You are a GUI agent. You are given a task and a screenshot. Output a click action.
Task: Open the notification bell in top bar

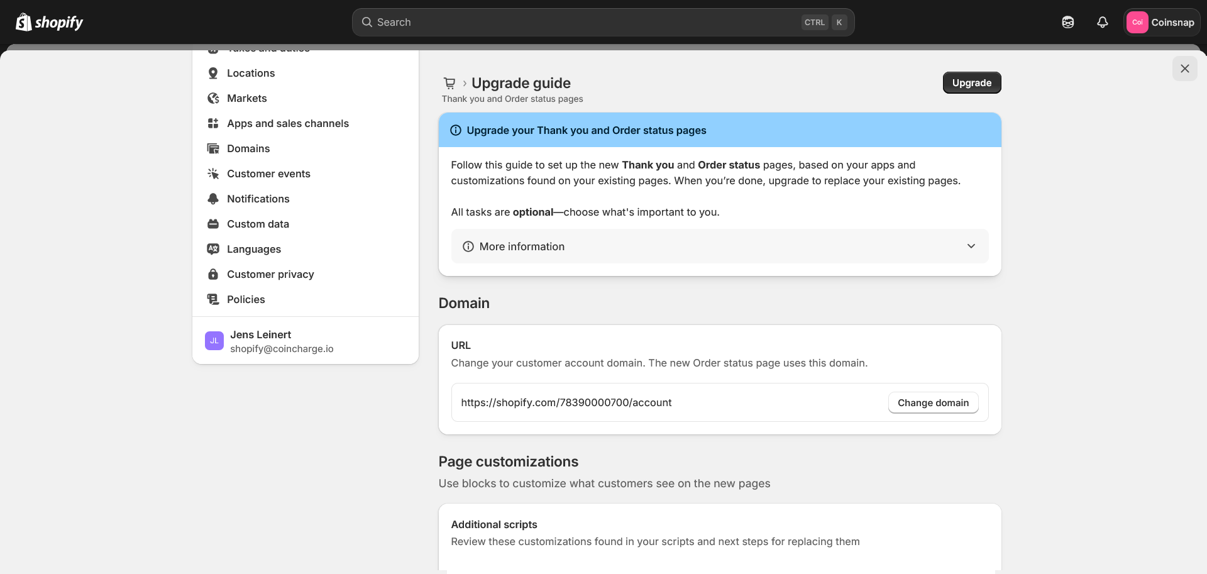coord(1102,22)
